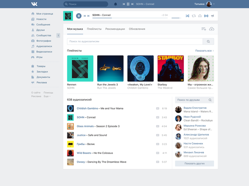Image resolution: width=249 pixels, height=186 pixels.
Task: Open notifications bell in top bar
Action: (116, 4)
